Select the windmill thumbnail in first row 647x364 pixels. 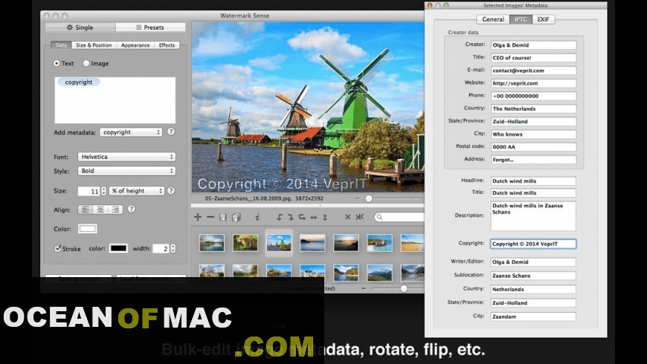click(279, 243)
